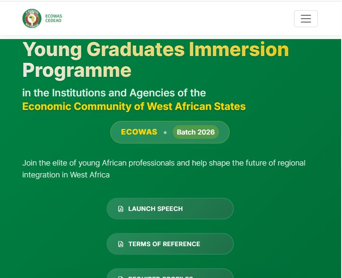Click the ECOWAS header brand link
342x278 pixels.
point(42,18)
